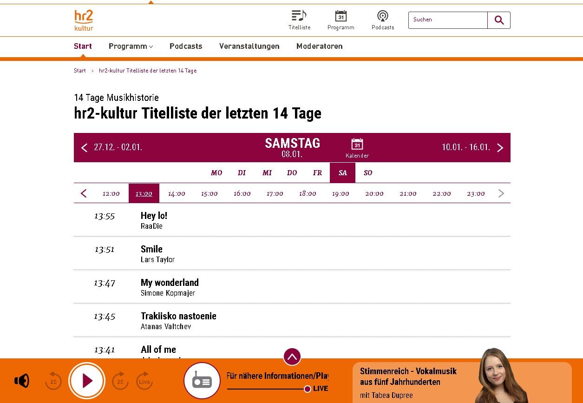Click the 13:47 timestamp

(105, 283)
